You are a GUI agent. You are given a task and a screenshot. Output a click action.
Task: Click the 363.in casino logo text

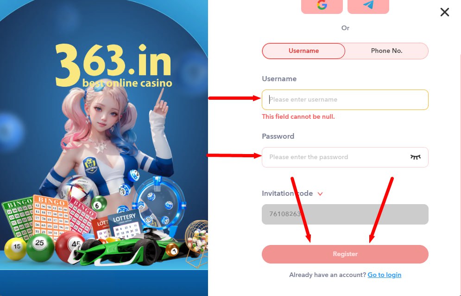click(x=114, y=65)
